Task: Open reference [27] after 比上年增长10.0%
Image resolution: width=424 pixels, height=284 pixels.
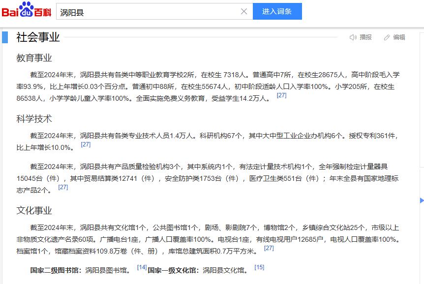Action: [x=86, y=144]
